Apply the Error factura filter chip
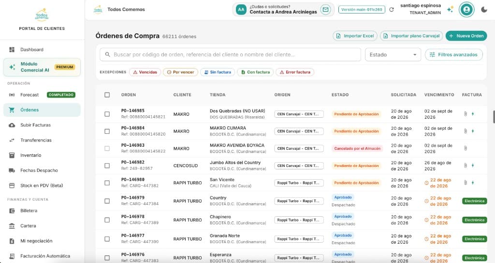The image size is (495, 263). [295, 72]
